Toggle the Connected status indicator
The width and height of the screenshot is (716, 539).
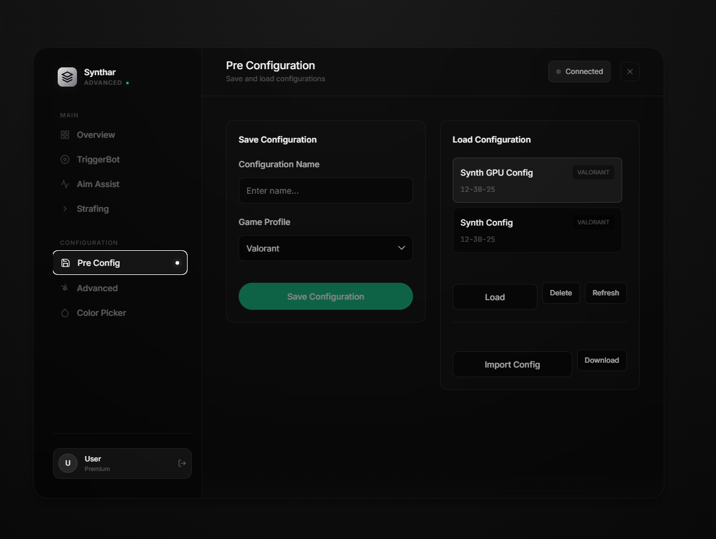click(579, 71)
